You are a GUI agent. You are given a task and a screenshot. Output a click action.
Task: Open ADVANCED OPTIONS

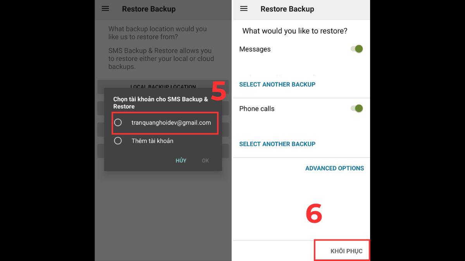pyautogui.click(x=335, y=168)
